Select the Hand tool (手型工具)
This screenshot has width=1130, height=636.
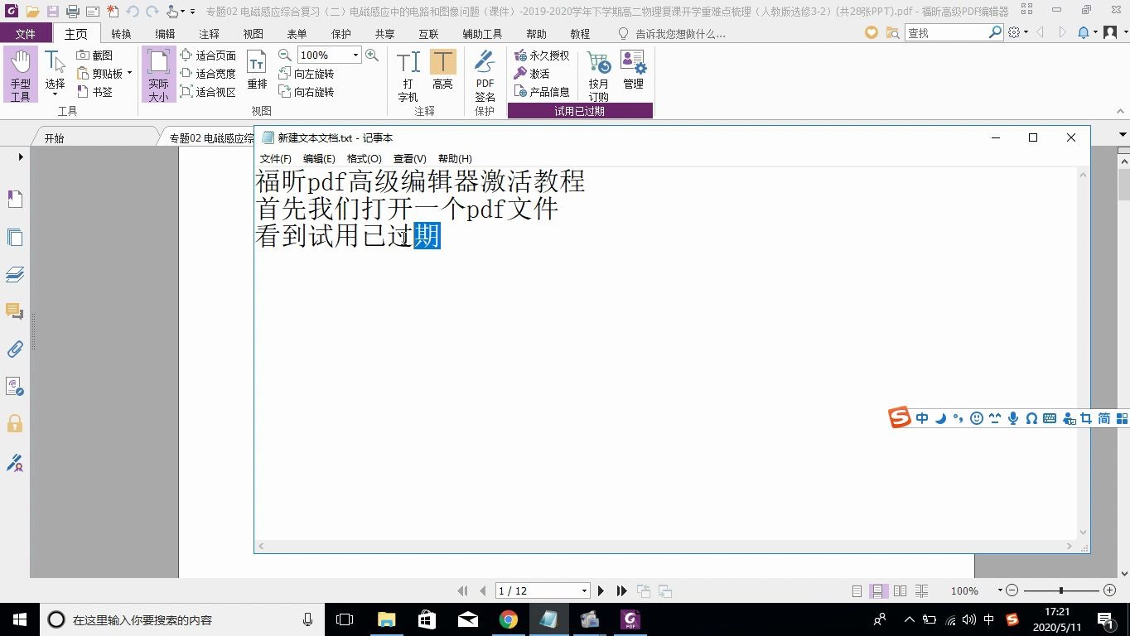[21, 75]
